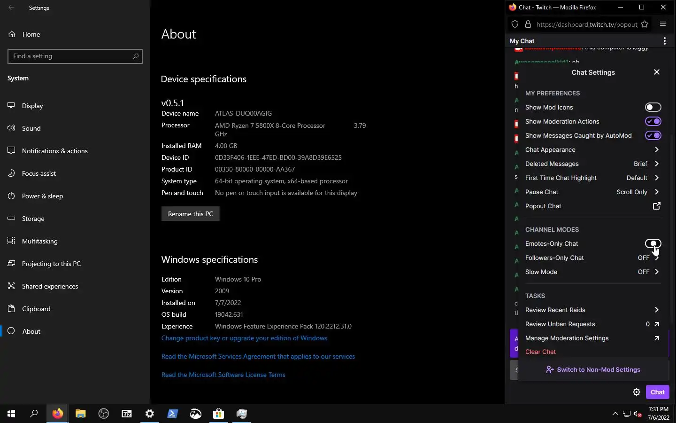
Task: Open Microsoft Store from taskbar
Action: (218, 414)
